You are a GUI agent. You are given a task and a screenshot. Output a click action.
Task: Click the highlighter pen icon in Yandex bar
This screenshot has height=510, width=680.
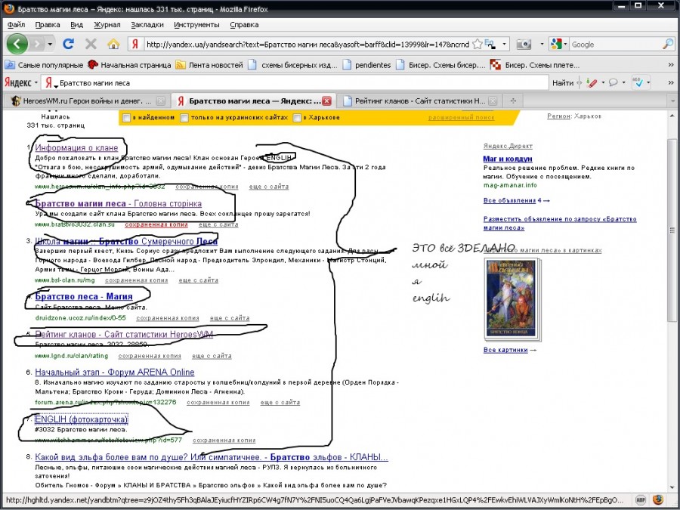click(x=592, y=82)
